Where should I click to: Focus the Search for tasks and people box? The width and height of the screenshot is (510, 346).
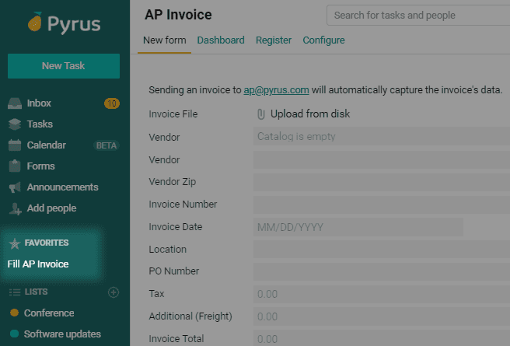pyautogui.click(x=418, y=16)
